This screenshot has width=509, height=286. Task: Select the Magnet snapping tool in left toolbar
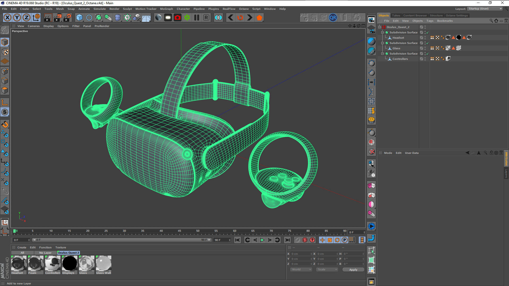(5, 124)
